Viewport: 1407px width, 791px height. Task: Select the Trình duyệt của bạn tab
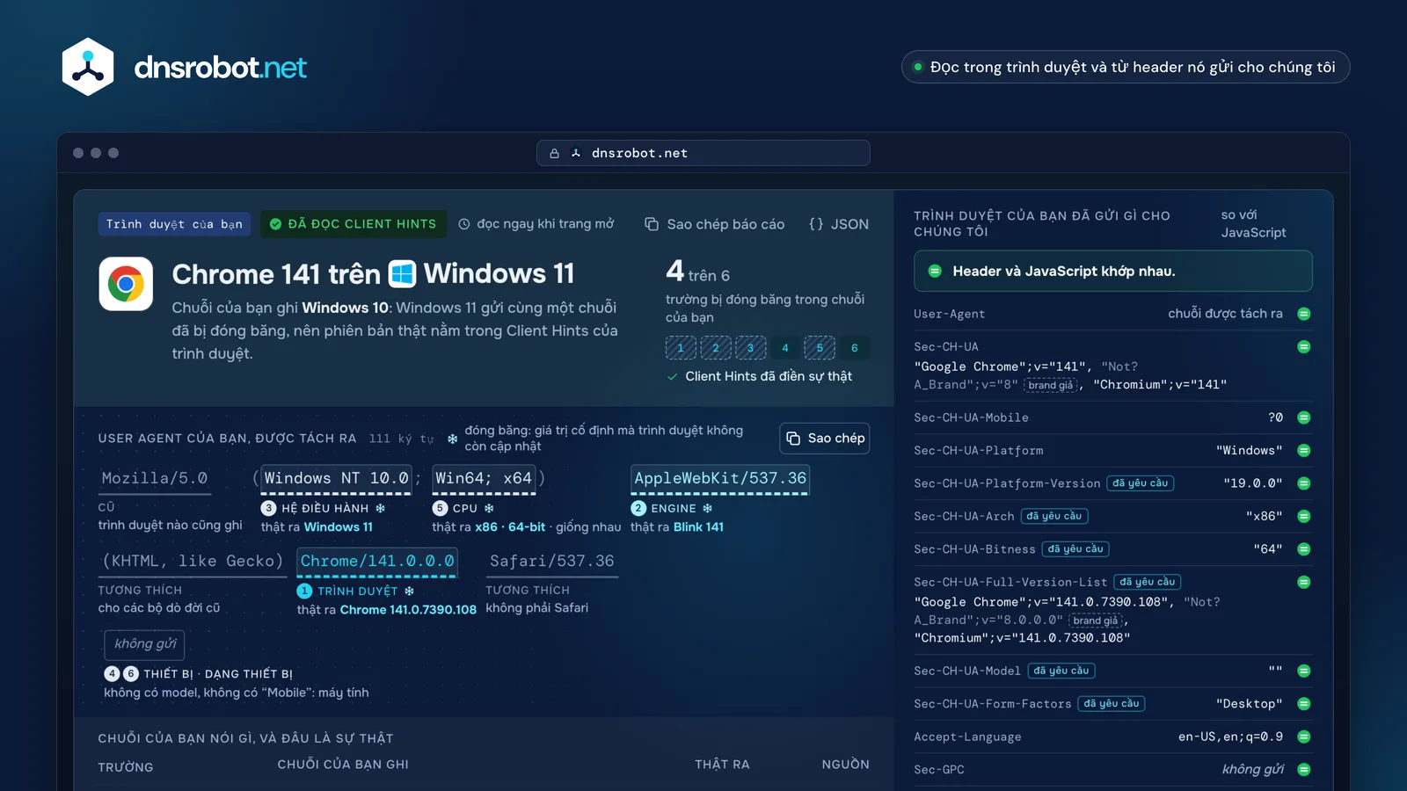point(174,224)
